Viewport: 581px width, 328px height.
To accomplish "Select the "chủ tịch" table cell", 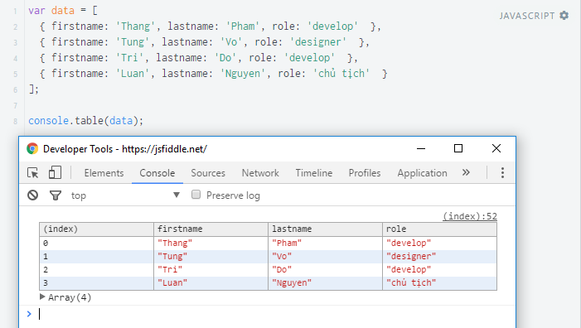I will [440, 283].
